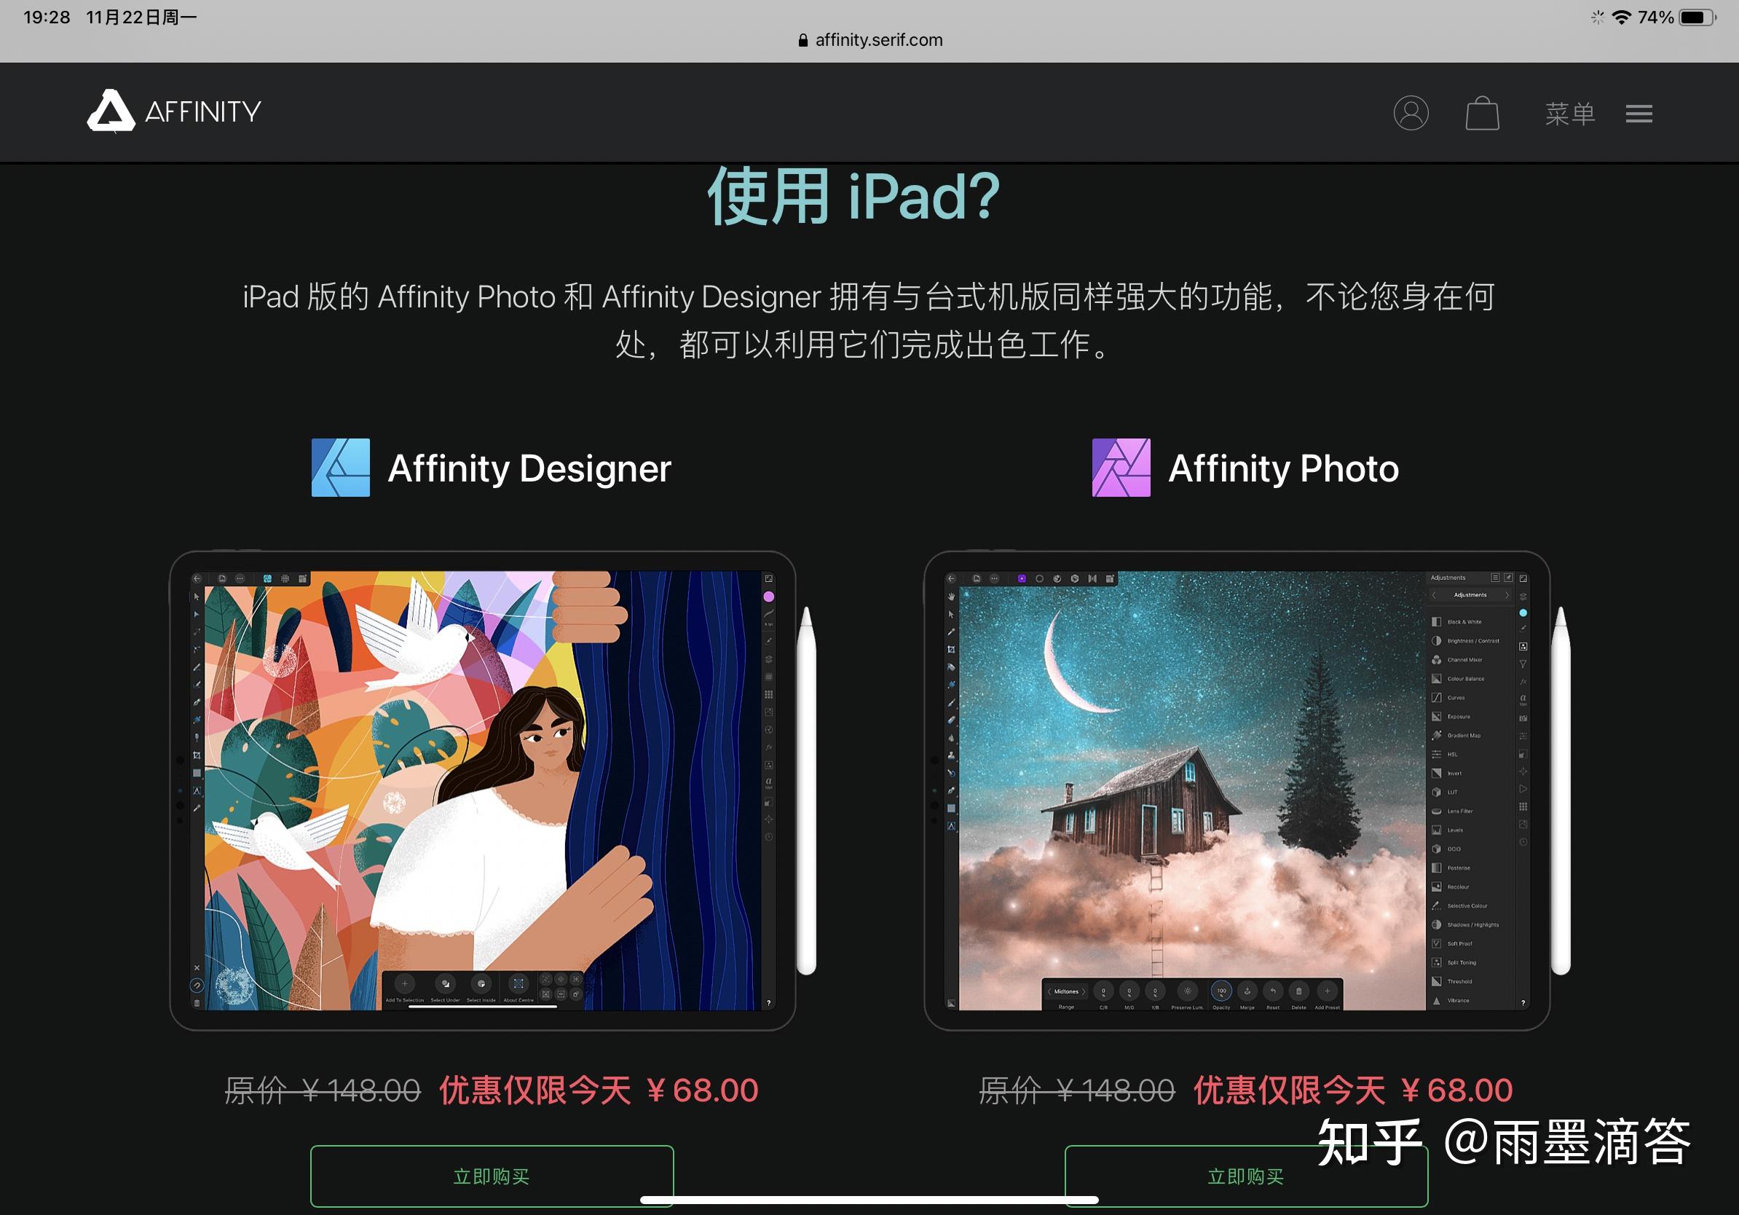Select the 使用 iPad? heading
This screenshot has height=1215, width=1739.
[853, 196]
